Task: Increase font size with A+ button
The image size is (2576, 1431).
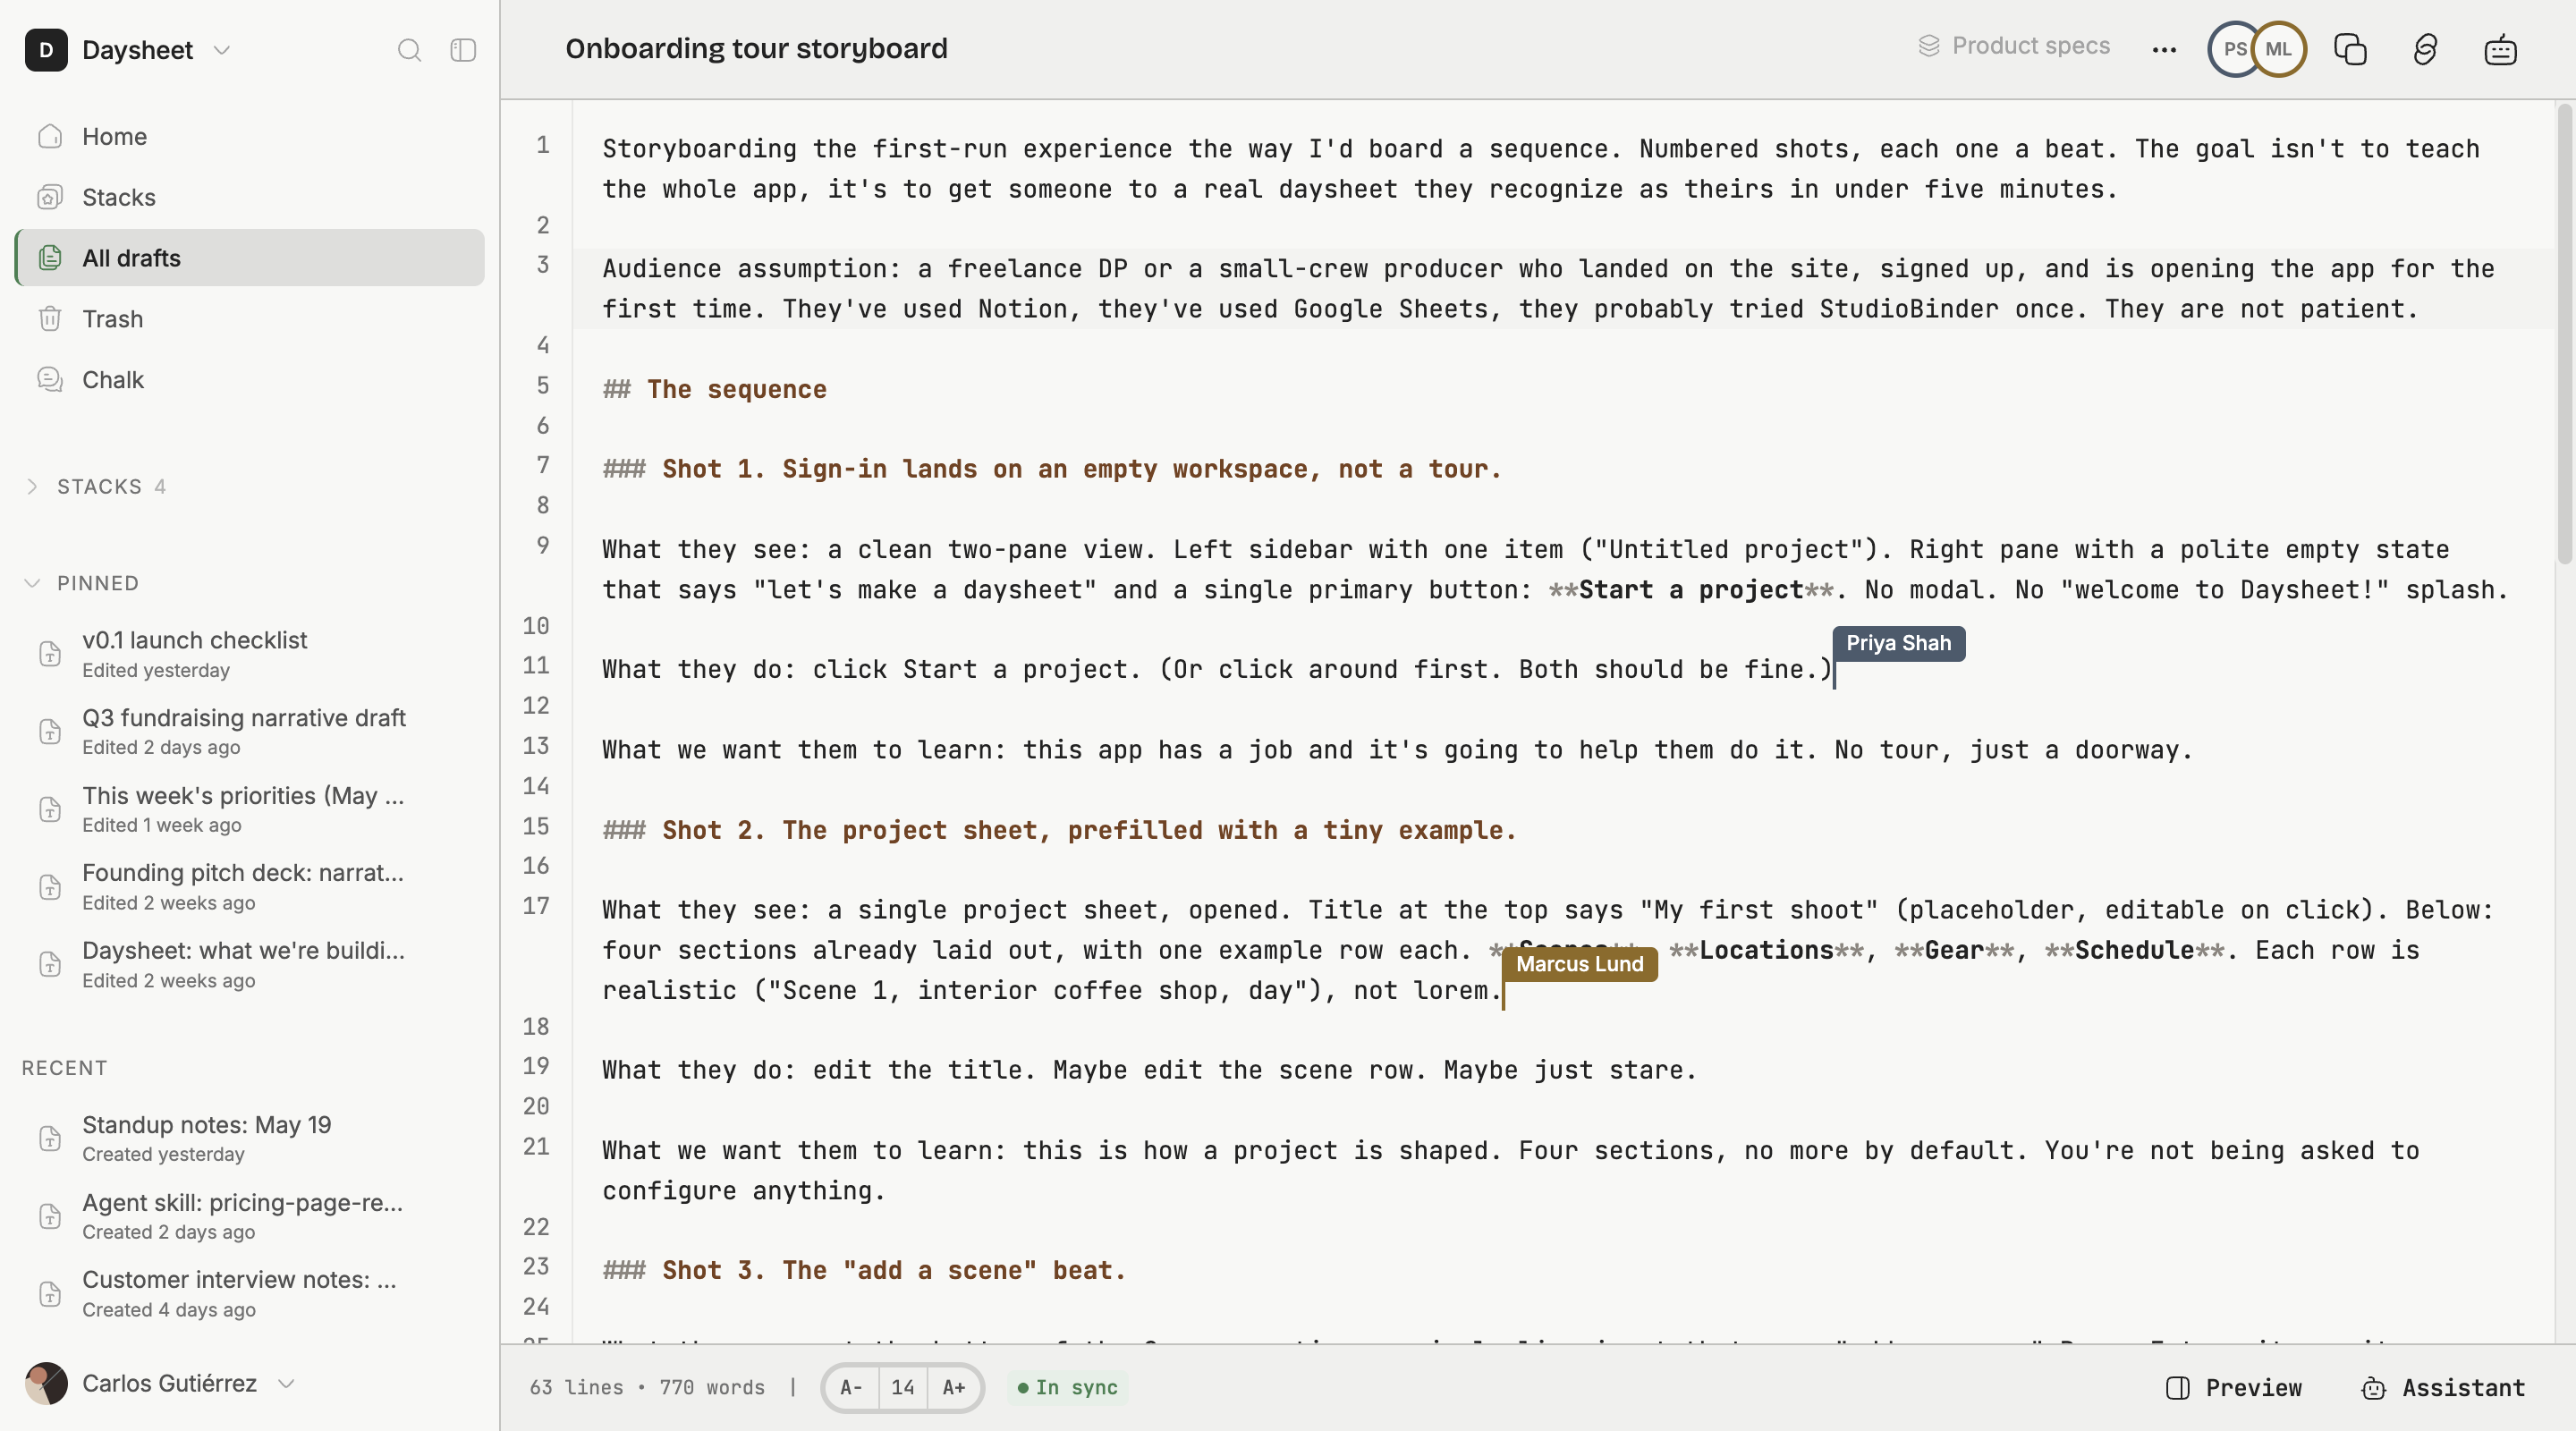Action: click(954, 1388)
